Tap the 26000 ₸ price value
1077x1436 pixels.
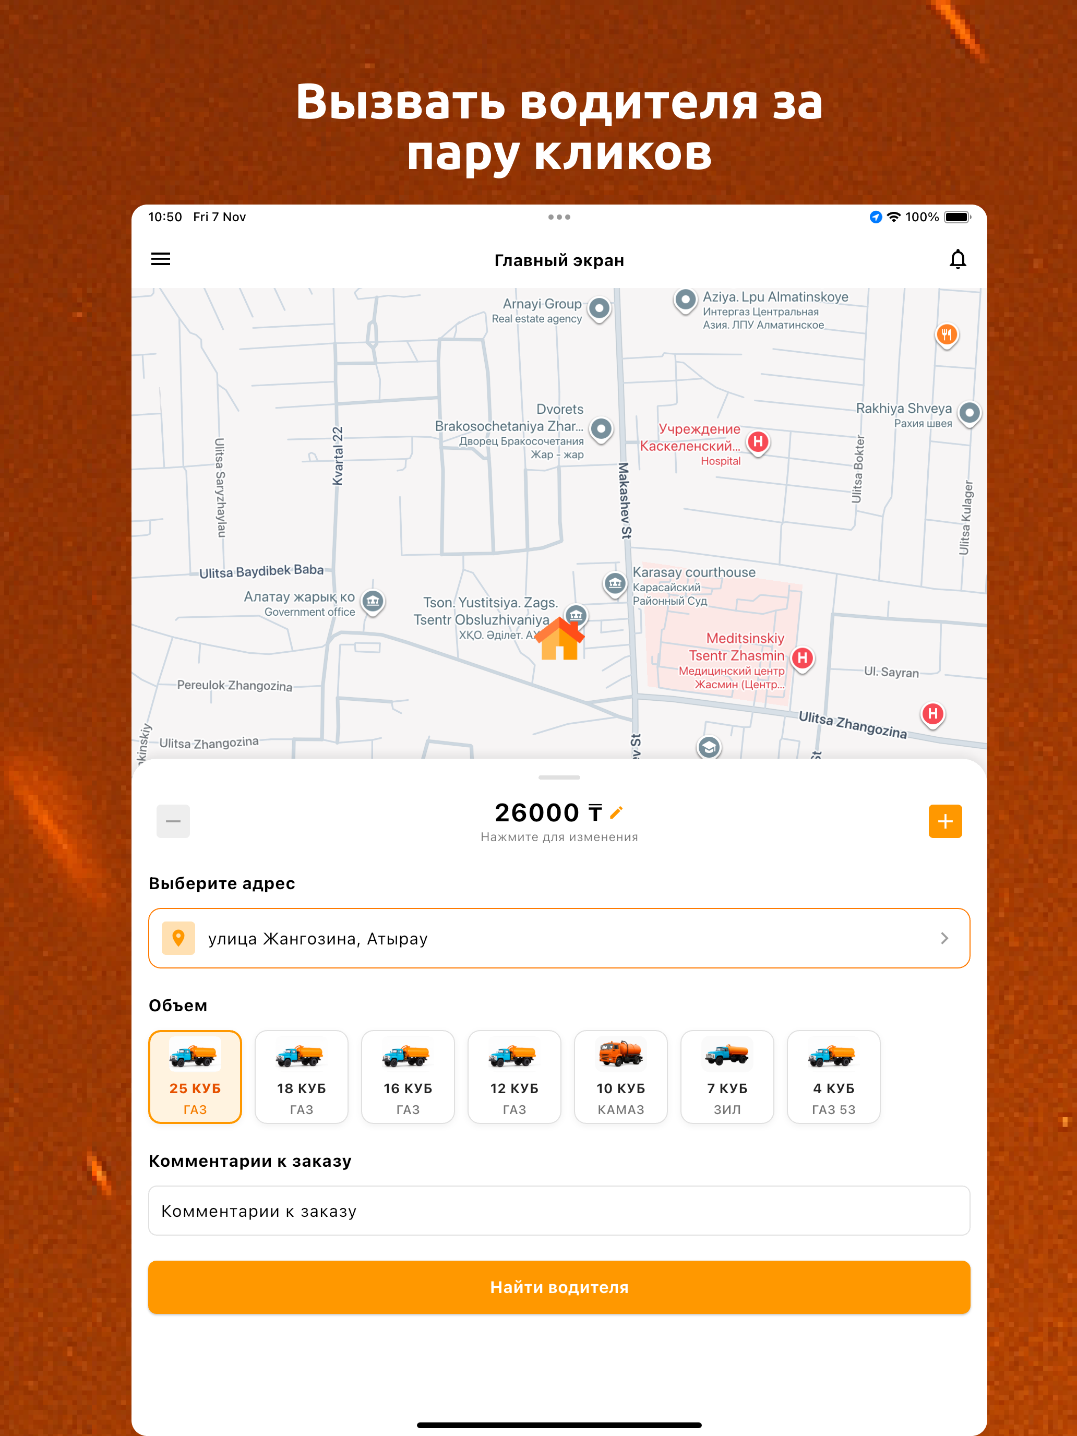click(548, 812)
